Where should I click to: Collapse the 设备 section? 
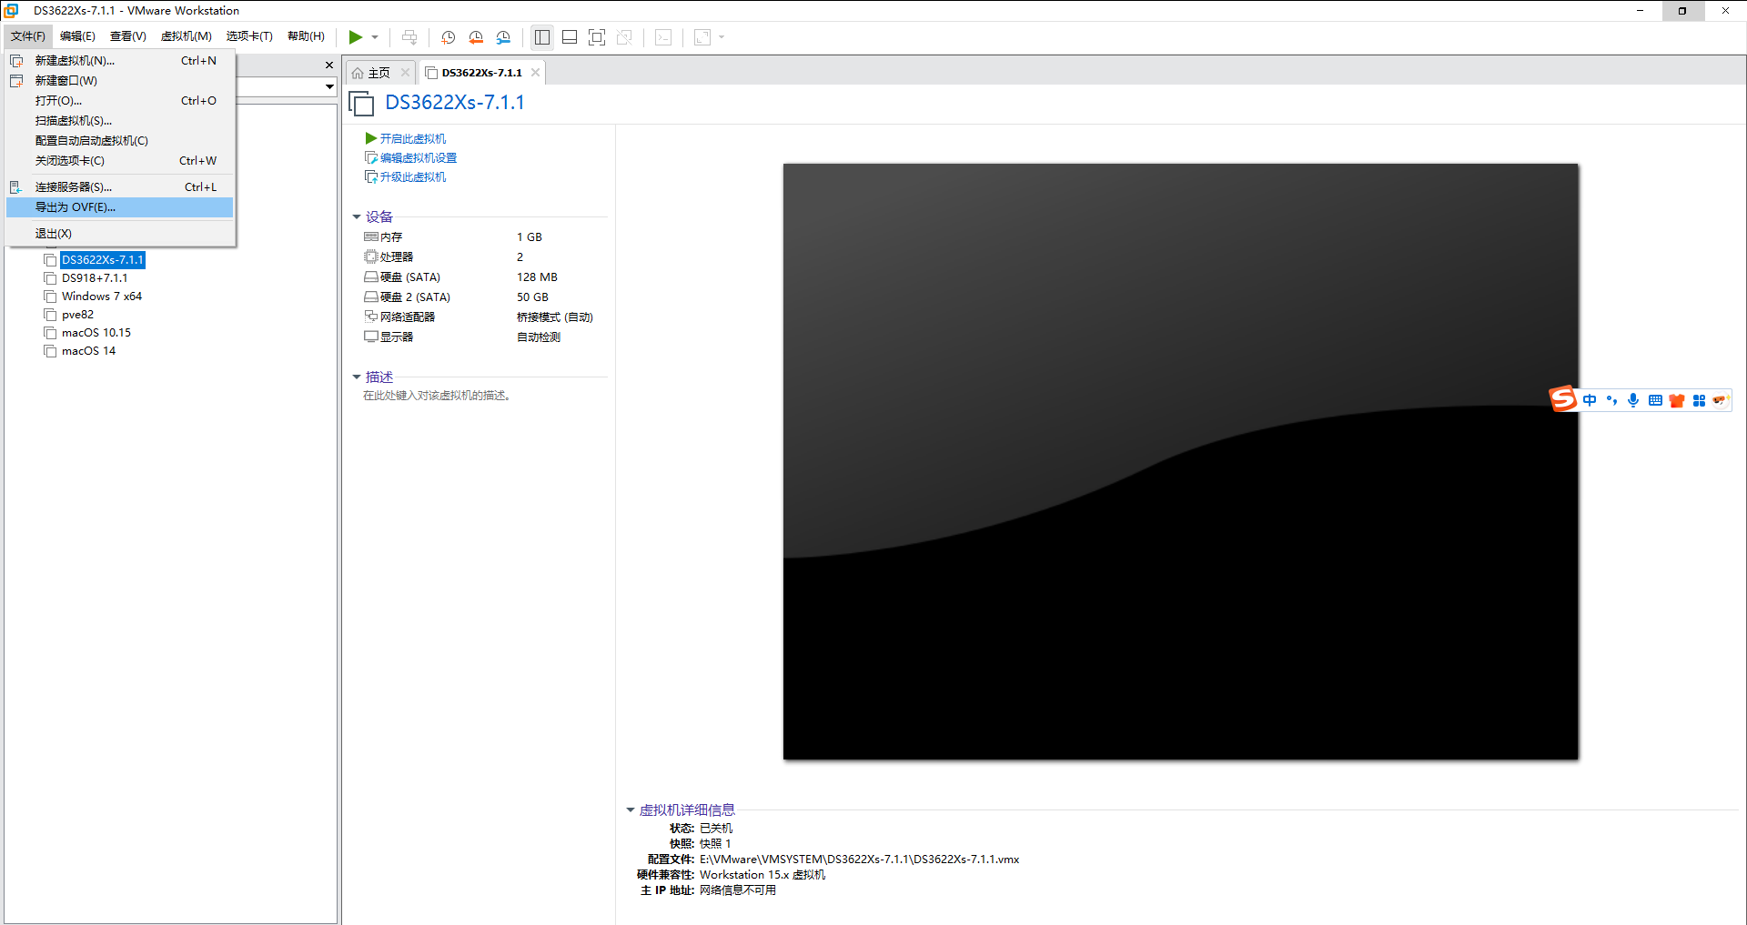click(357, 217)
